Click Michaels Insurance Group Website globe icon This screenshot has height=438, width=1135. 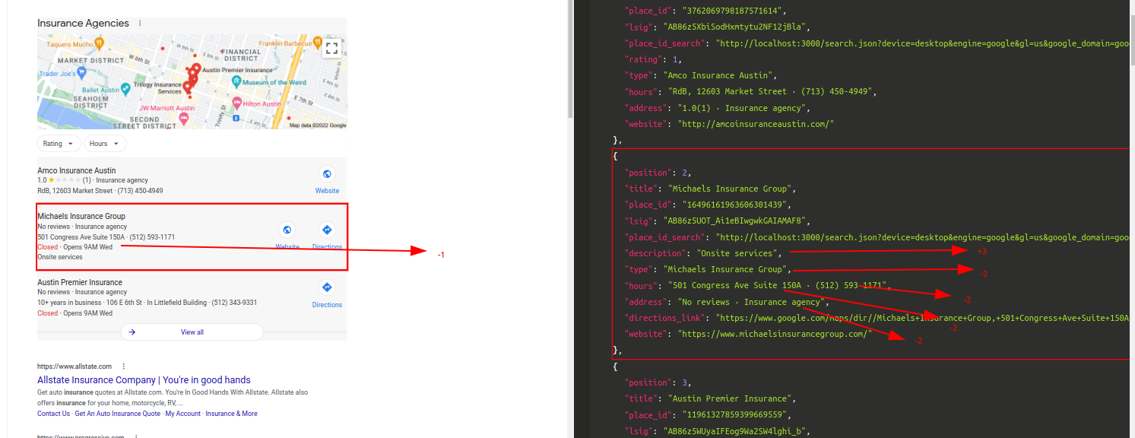(287, 230)
